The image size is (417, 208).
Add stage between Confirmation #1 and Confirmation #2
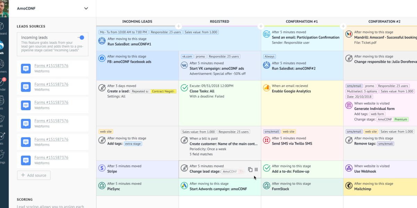pyautogui.click(x=343, y=26)
